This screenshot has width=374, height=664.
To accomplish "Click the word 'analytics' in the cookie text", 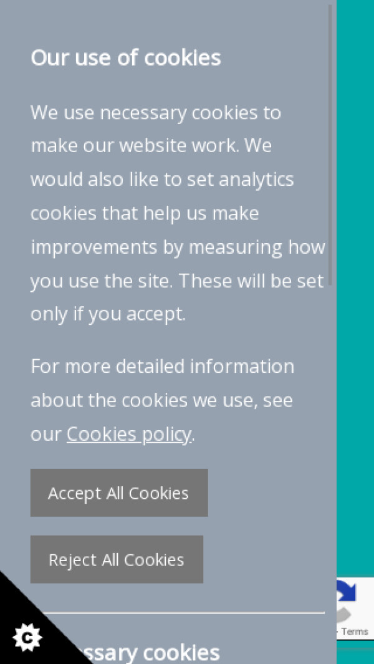I will point(256,180).
